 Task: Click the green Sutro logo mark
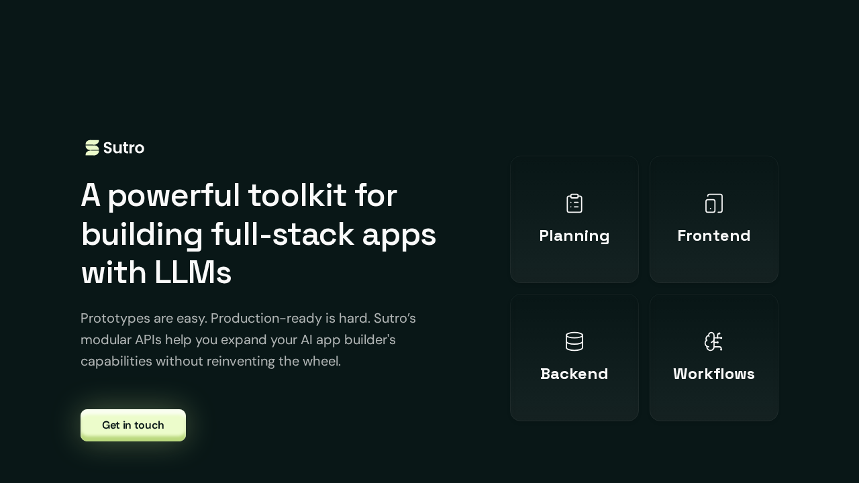92,148
